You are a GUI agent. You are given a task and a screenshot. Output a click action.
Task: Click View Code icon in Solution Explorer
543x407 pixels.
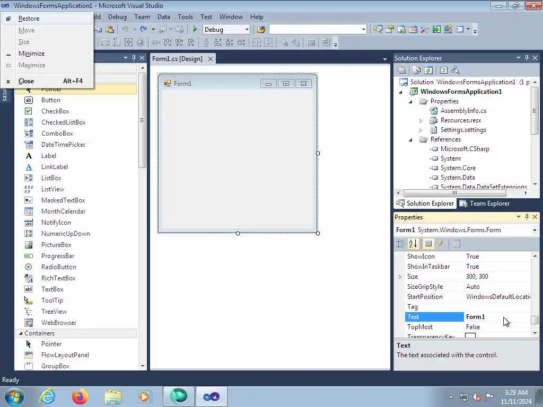pos(444,70)
